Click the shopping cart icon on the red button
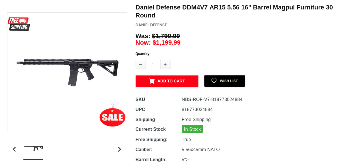 pyautogui.click(x=152, y=81)
